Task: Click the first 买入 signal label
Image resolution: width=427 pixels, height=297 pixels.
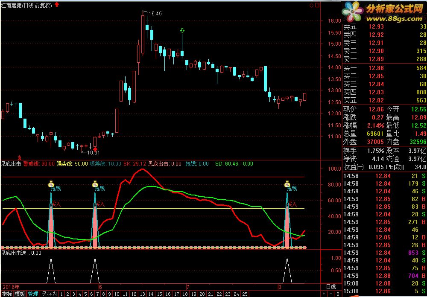Action: (x=56, y=204)
